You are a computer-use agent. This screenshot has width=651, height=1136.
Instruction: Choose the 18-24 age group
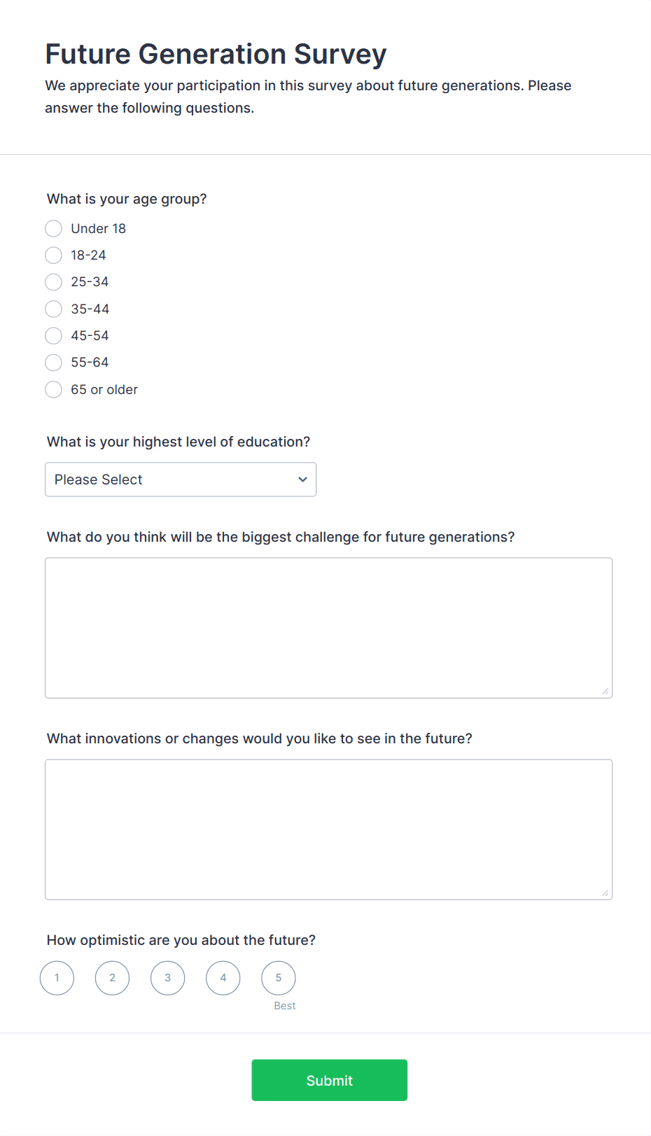pyautogui.click(x=54, y=255)
